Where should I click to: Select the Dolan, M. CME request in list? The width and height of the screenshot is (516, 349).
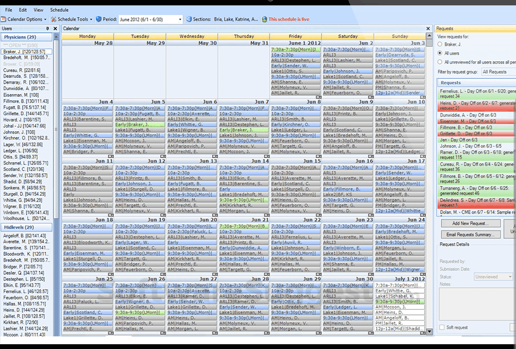click(x=471, y=212)
